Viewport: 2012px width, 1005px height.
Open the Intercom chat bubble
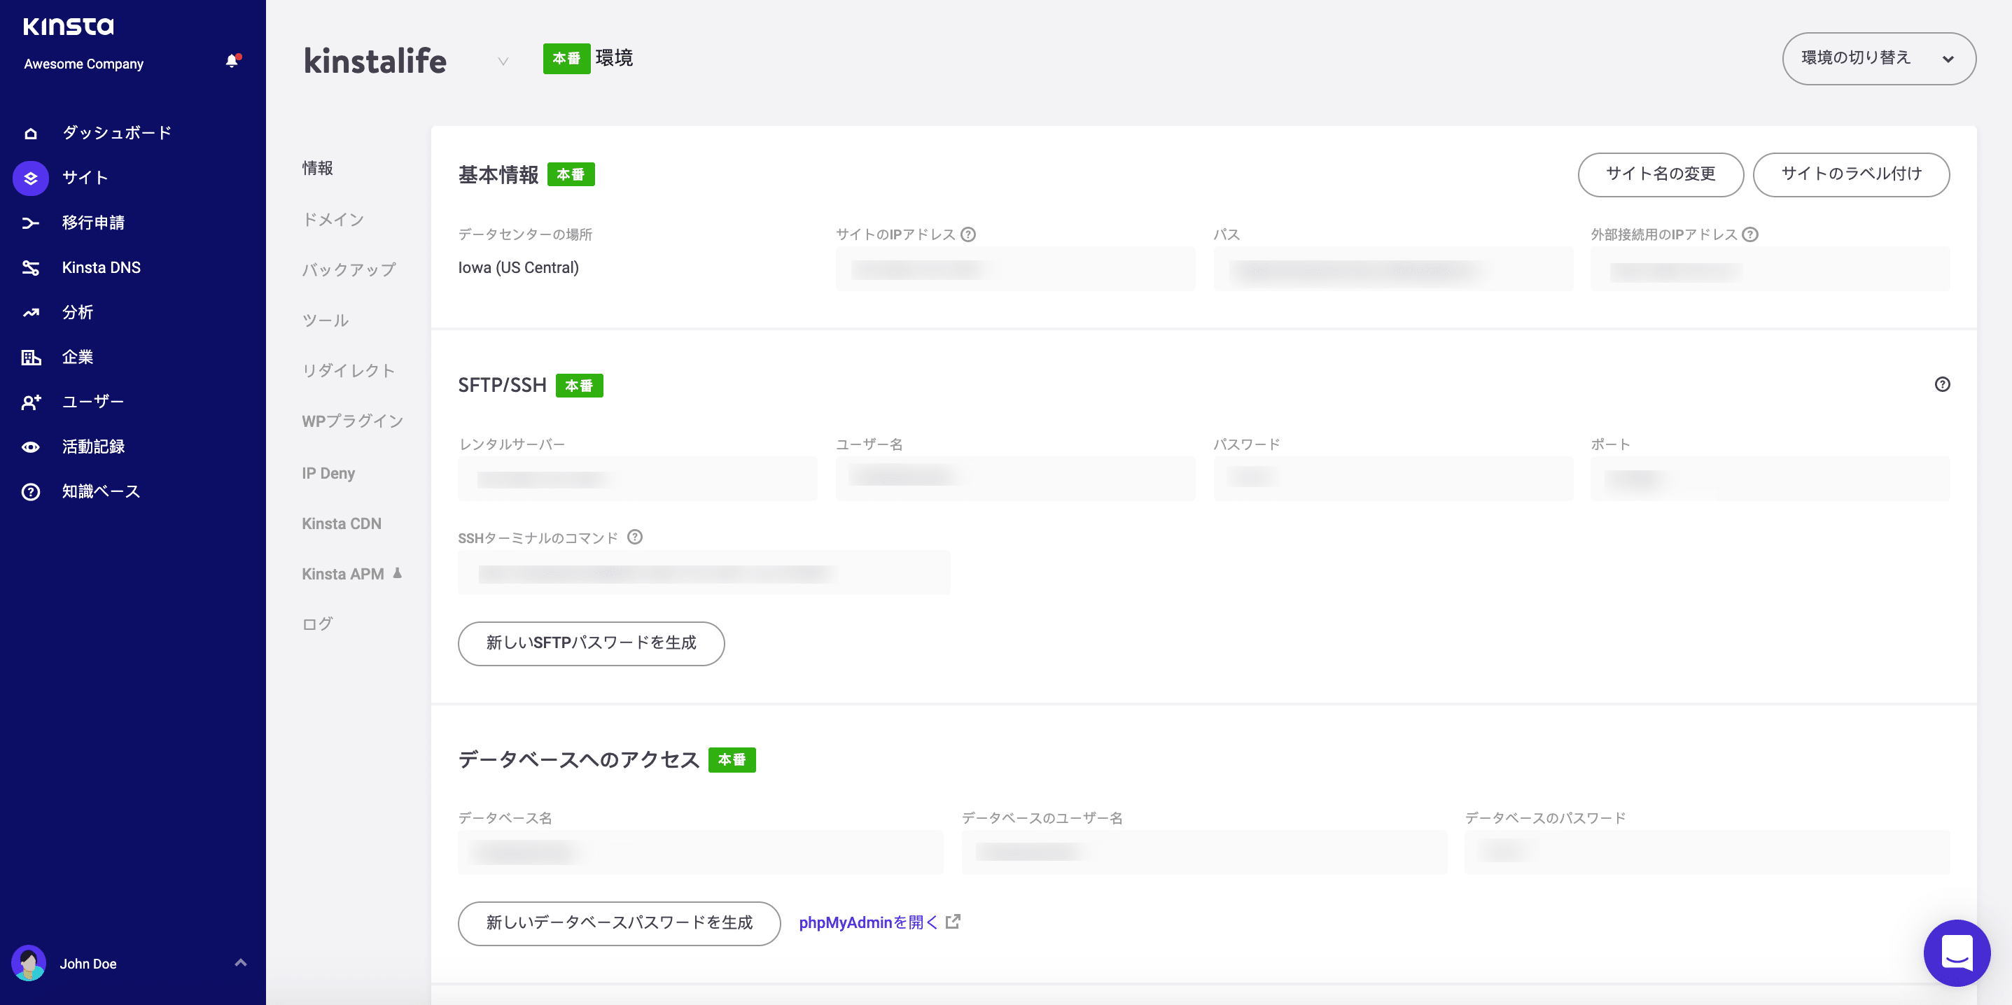(x=1957, y=952)
